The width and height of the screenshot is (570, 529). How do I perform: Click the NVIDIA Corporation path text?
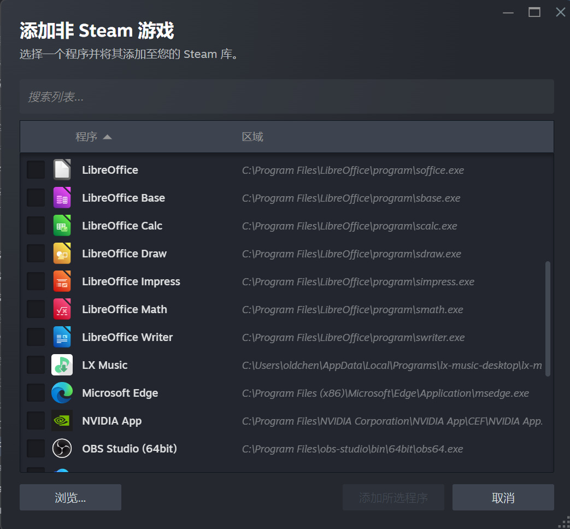pyautogui.click(x=392, y=421)
